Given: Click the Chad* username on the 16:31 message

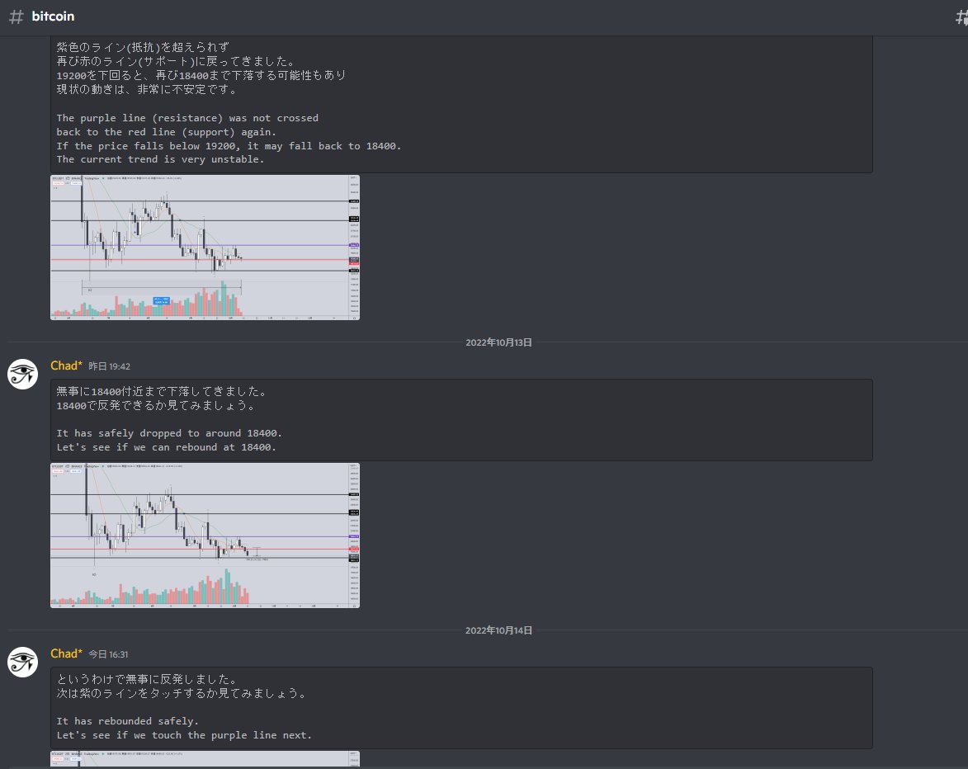Looking at the screenshot, I should point(66,653).
